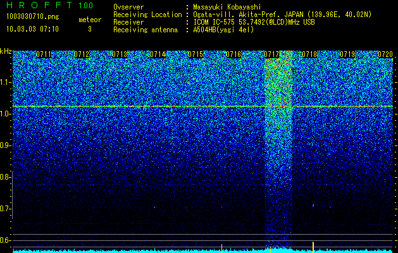Click the 'Receiving antenna' label
This screenshot has height=253, width=398.
coord(146,30)
